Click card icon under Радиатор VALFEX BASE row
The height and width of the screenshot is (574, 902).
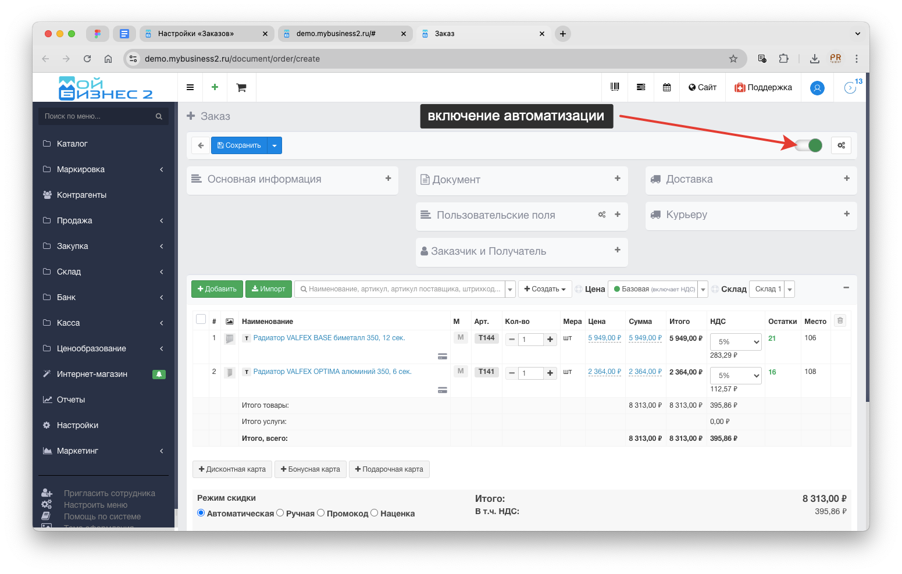click(x=443, y=356)
